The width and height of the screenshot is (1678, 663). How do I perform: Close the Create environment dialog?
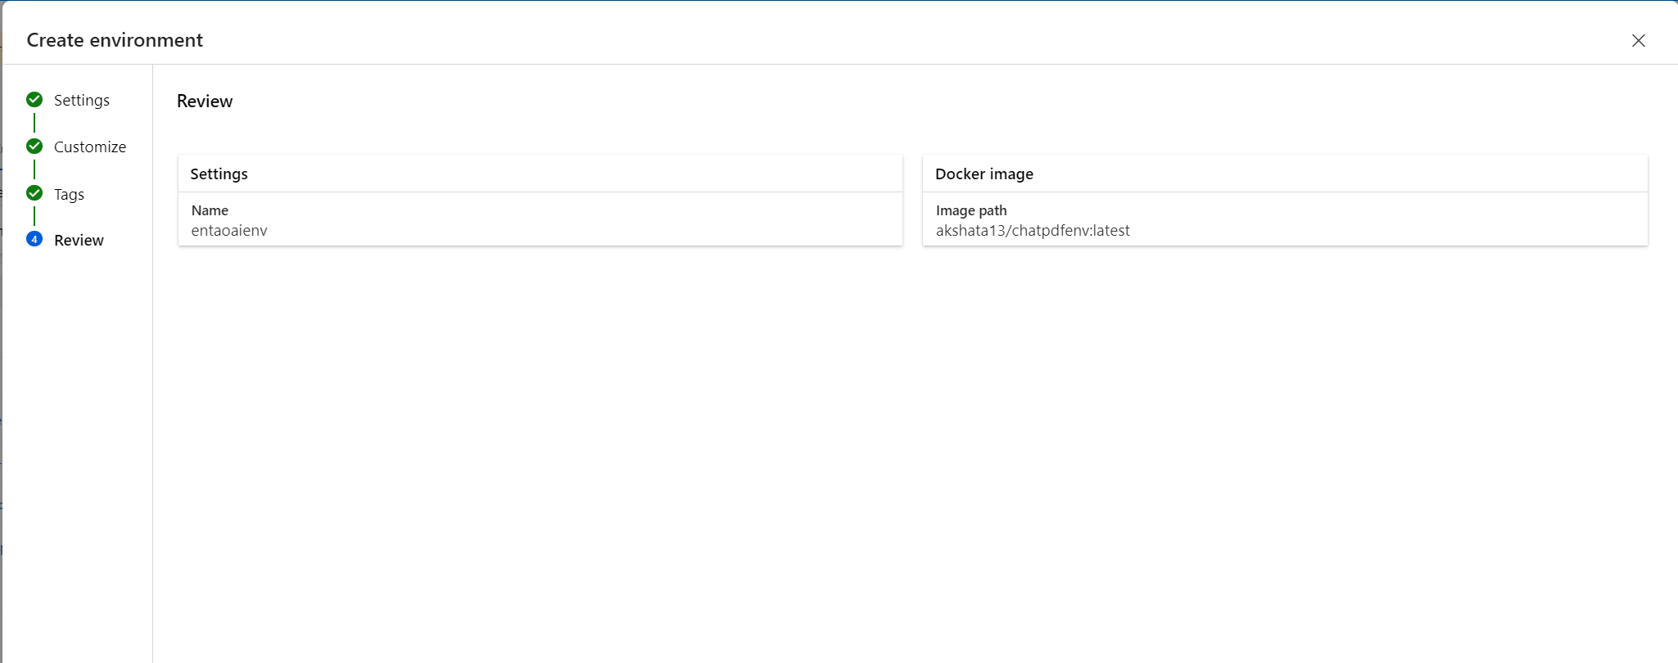point(1638,40)
